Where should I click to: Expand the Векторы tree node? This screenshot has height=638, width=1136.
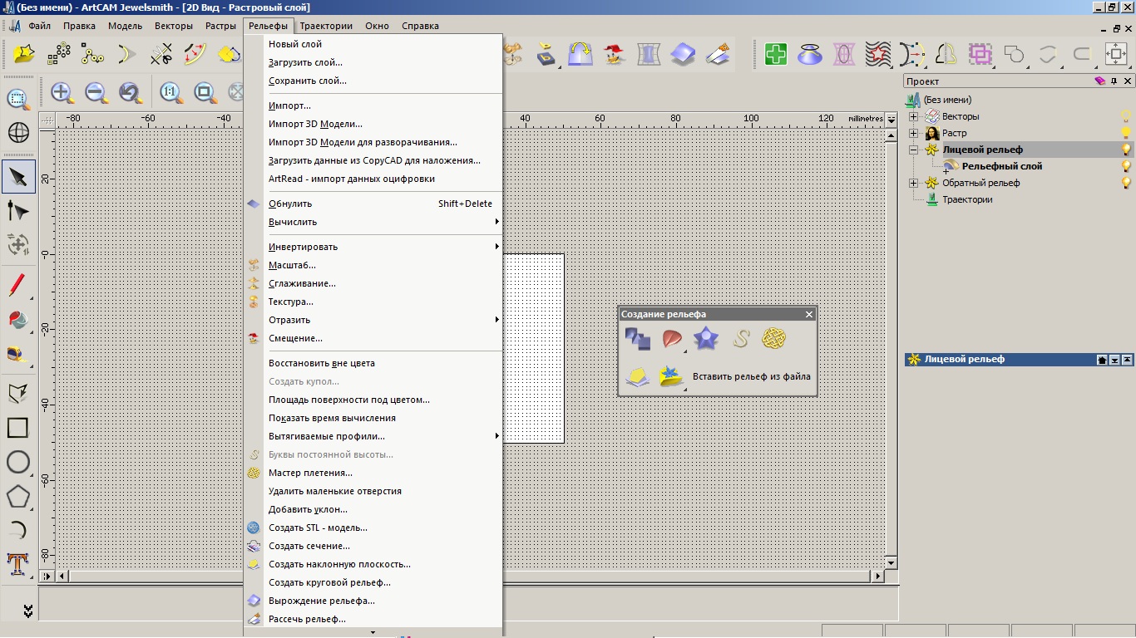tap(913, 116)
